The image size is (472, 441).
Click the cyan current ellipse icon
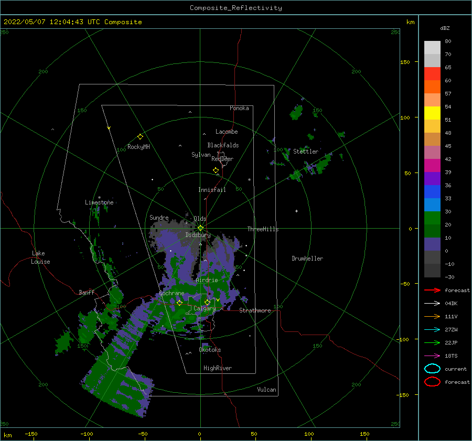pos(432,369)
